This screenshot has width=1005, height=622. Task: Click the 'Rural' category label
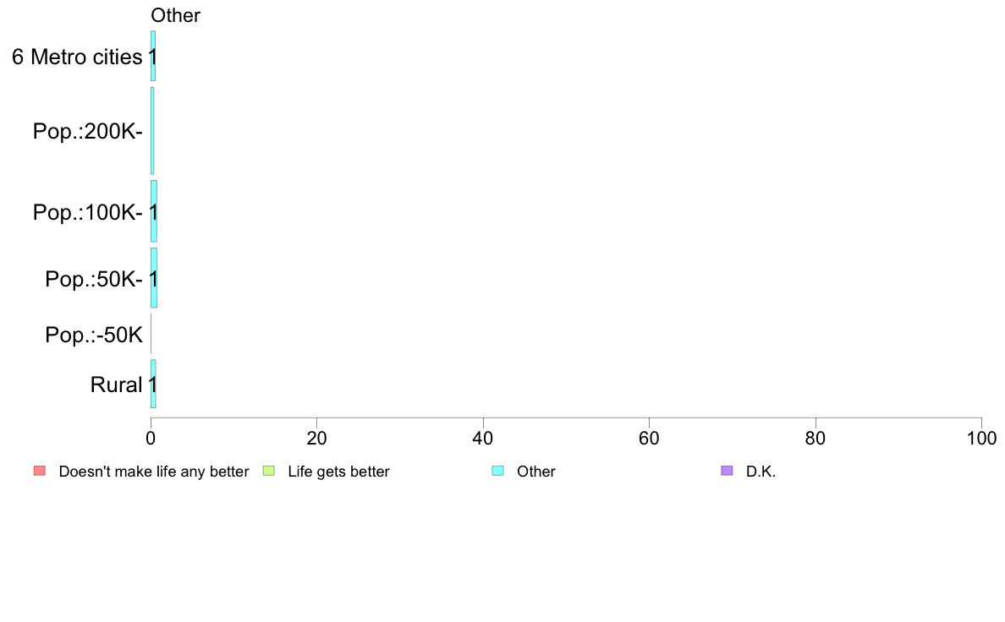(x=116, y=385)
